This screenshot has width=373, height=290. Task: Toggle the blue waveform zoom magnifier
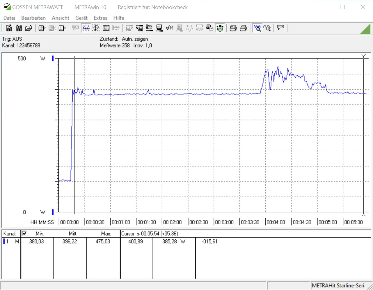257,28
